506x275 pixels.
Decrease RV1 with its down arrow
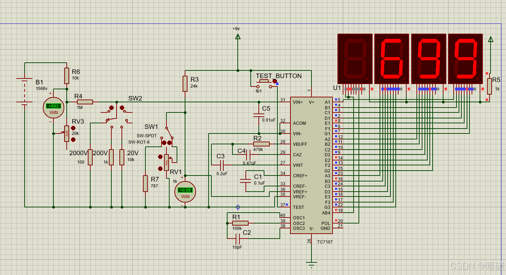pos(160,168)
